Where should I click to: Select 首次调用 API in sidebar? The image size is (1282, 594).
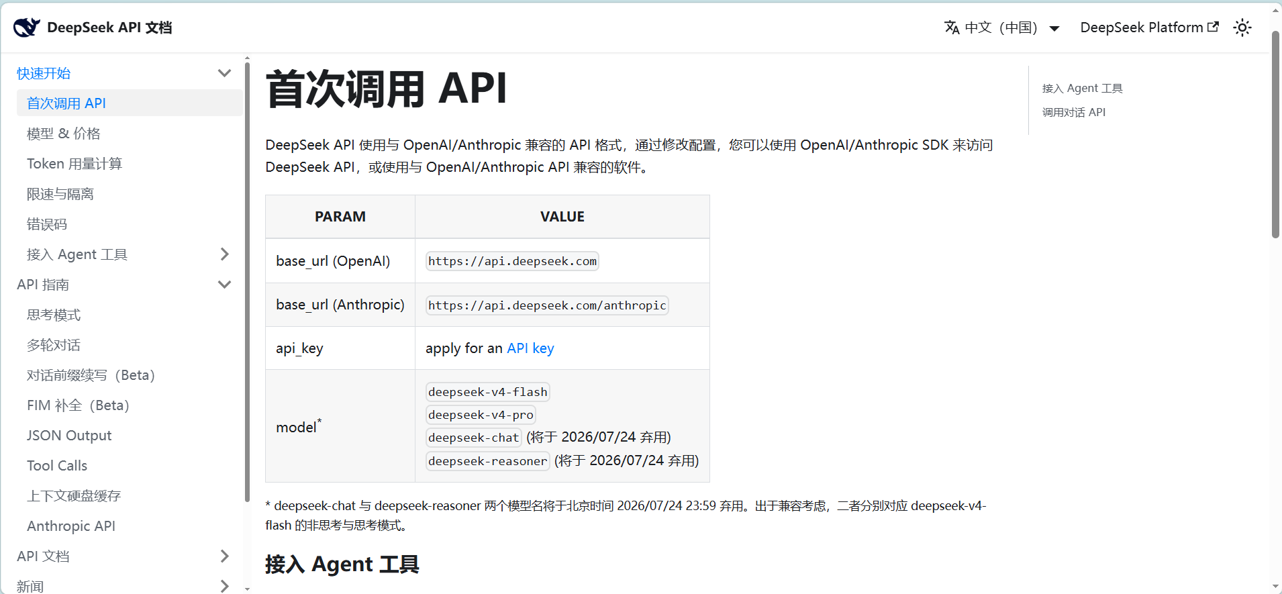130,103
